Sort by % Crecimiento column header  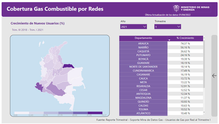(185, 38)
